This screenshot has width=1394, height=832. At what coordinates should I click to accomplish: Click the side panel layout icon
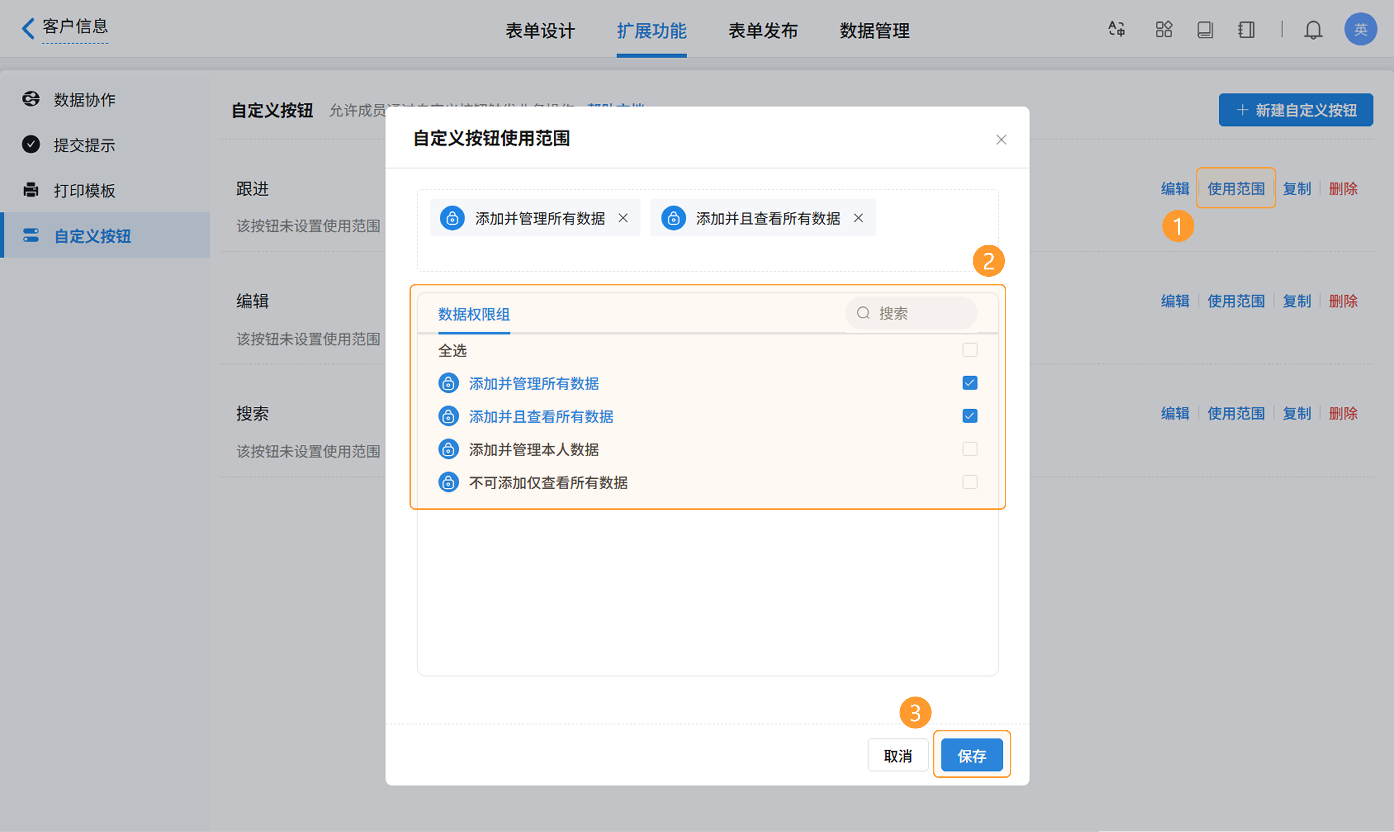1246,29
